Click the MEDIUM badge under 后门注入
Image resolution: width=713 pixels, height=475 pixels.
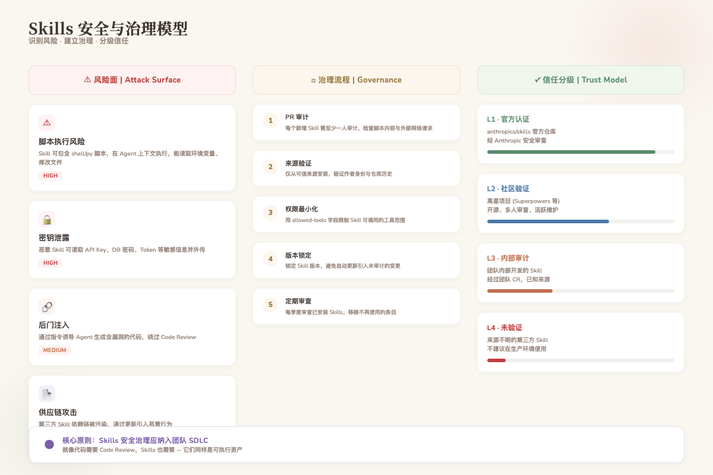click(55, 350)
